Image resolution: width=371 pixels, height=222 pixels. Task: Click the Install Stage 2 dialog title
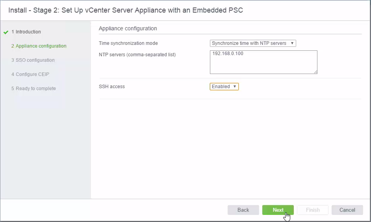tap(126, 10)
